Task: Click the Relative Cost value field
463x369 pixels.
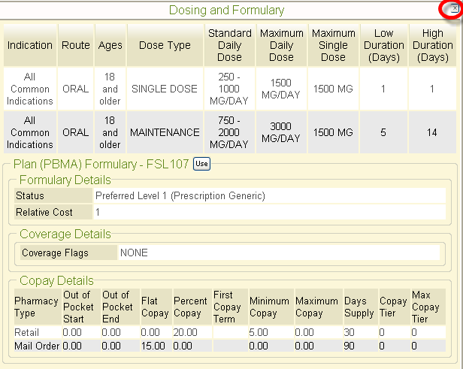Action: pyautogui.click(x=266, y=213)
